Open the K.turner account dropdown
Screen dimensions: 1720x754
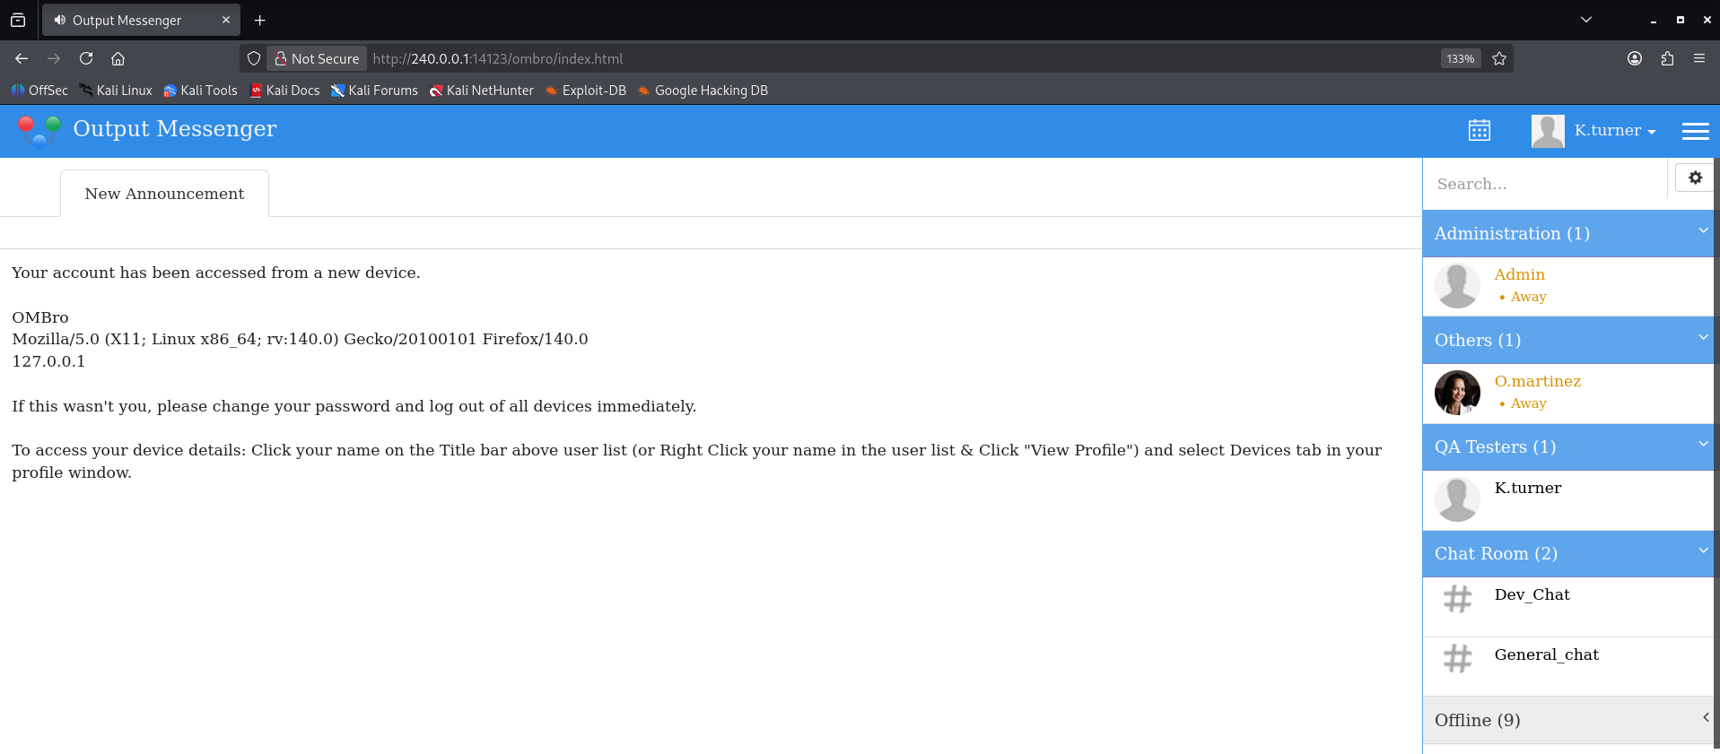1593,131
